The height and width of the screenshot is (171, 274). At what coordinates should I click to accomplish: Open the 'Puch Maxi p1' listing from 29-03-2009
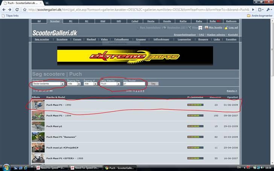(54, 126)
